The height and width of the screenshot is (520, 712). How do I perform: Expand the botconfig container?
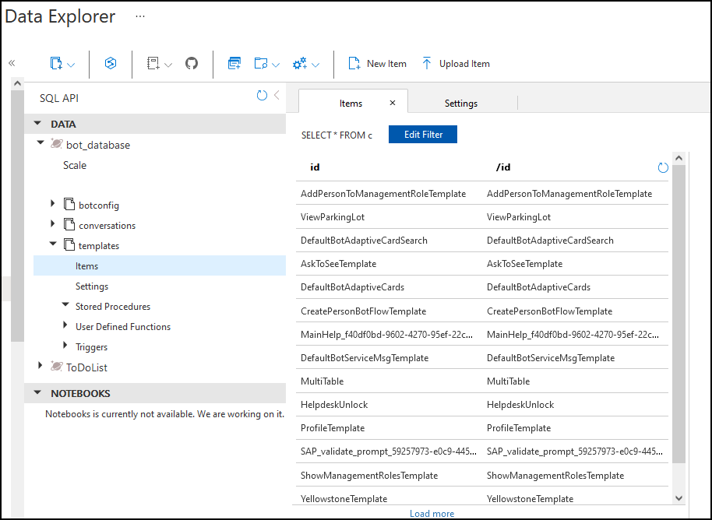pos(53,205)
